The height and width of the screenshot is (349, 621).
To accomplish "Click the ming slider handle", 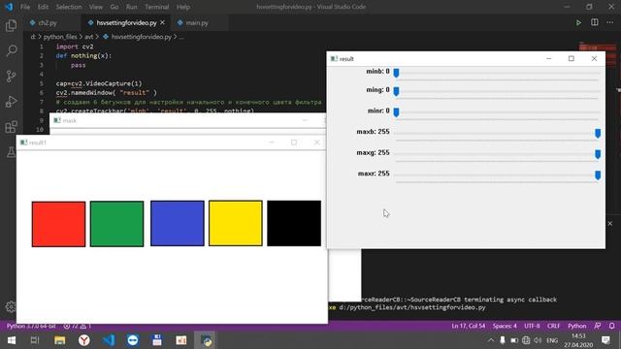I will coord(396,91).
